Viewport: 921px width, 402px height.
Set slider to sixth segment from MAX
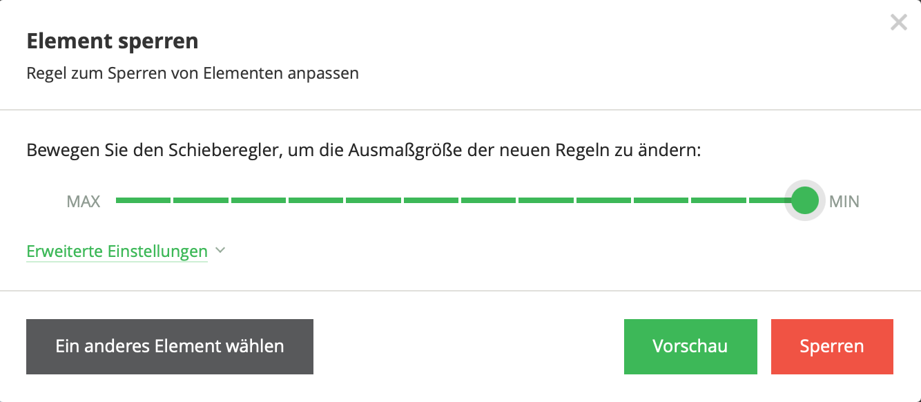(x=431, y=200)
